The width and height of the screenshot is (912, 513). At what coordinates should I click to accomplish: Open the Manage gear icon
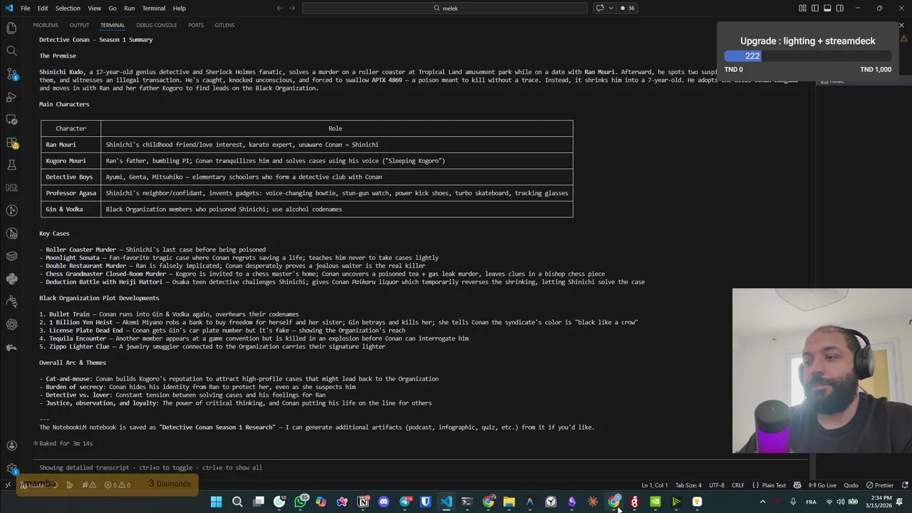pyautogui.click(x=11, y=468)
